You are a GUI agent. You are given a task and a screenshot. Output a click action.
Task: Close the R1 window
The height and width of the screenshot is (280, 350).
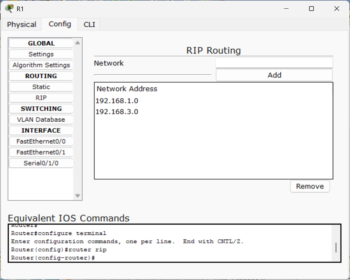[337, 9]
